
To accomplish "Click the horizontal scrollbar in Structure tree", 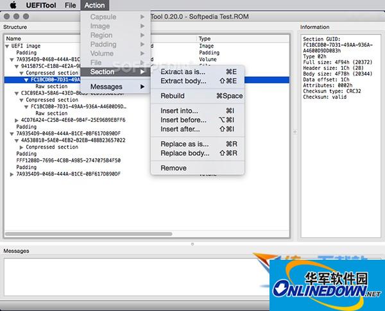I will [89, 234].
